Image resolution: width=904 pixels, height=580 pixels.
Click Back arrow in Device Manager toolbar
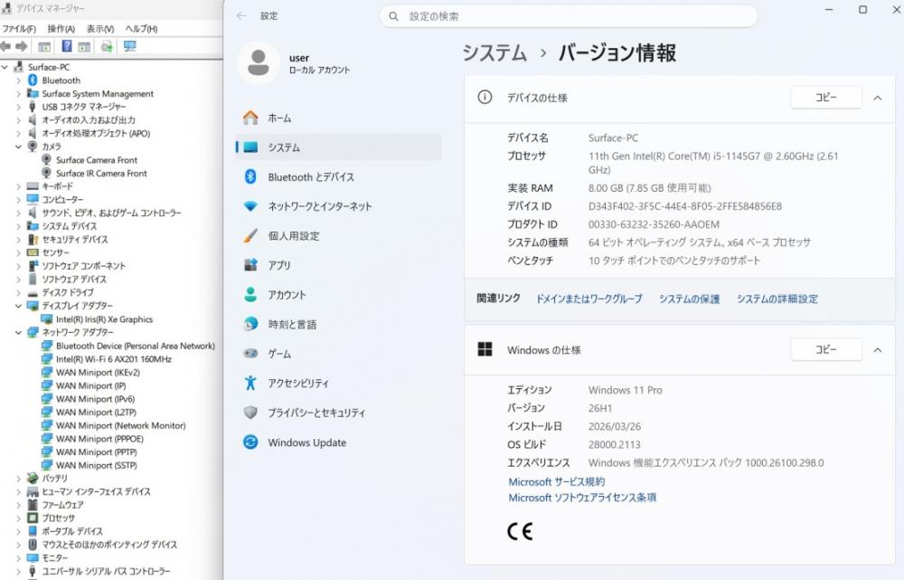5,46
